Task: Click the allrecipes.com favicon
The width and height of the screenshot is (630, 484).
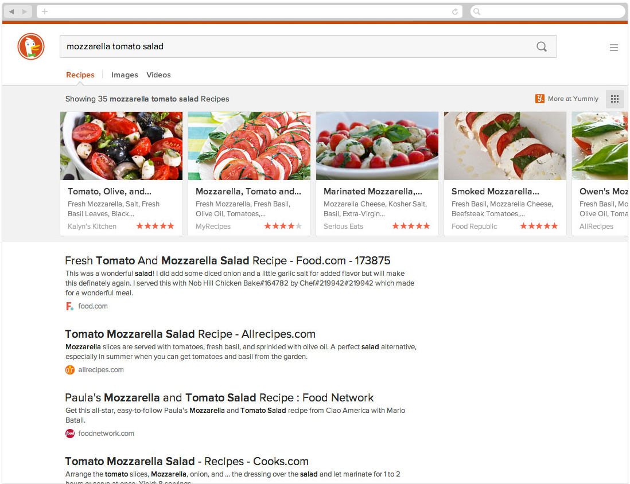Action: [70, 370]
